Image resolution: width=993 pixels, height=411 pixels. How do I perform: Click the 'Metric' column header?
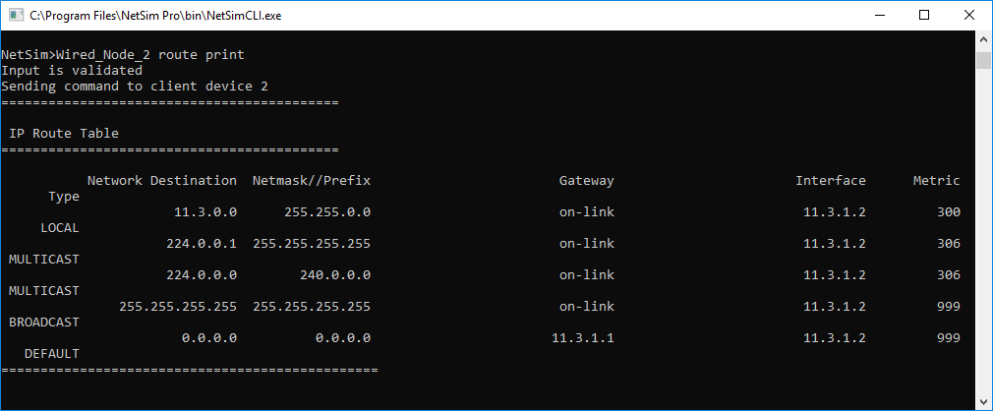937,181
